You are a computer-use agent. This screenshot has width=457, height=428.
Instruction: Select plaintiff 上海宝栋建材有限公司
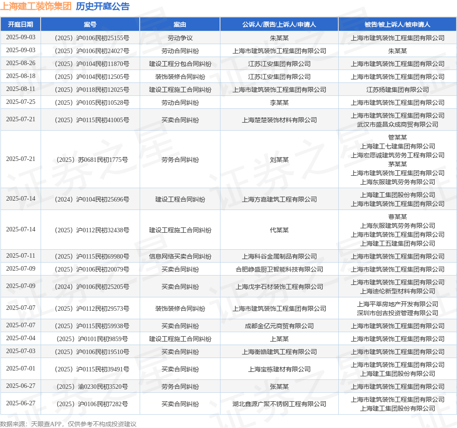pos(279,369)
